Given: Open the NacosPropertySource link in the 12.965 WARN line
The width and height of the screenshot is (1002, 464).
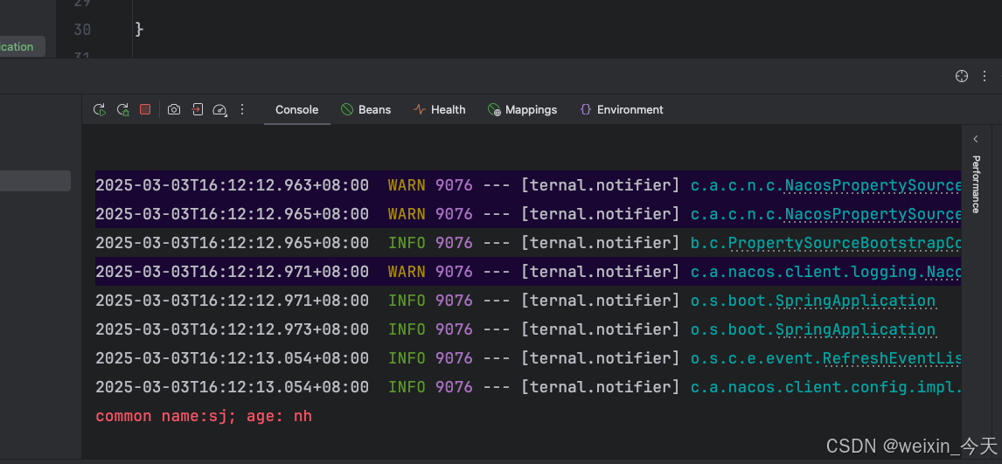Looking at the screenshot, I should (x=873, y=214).
